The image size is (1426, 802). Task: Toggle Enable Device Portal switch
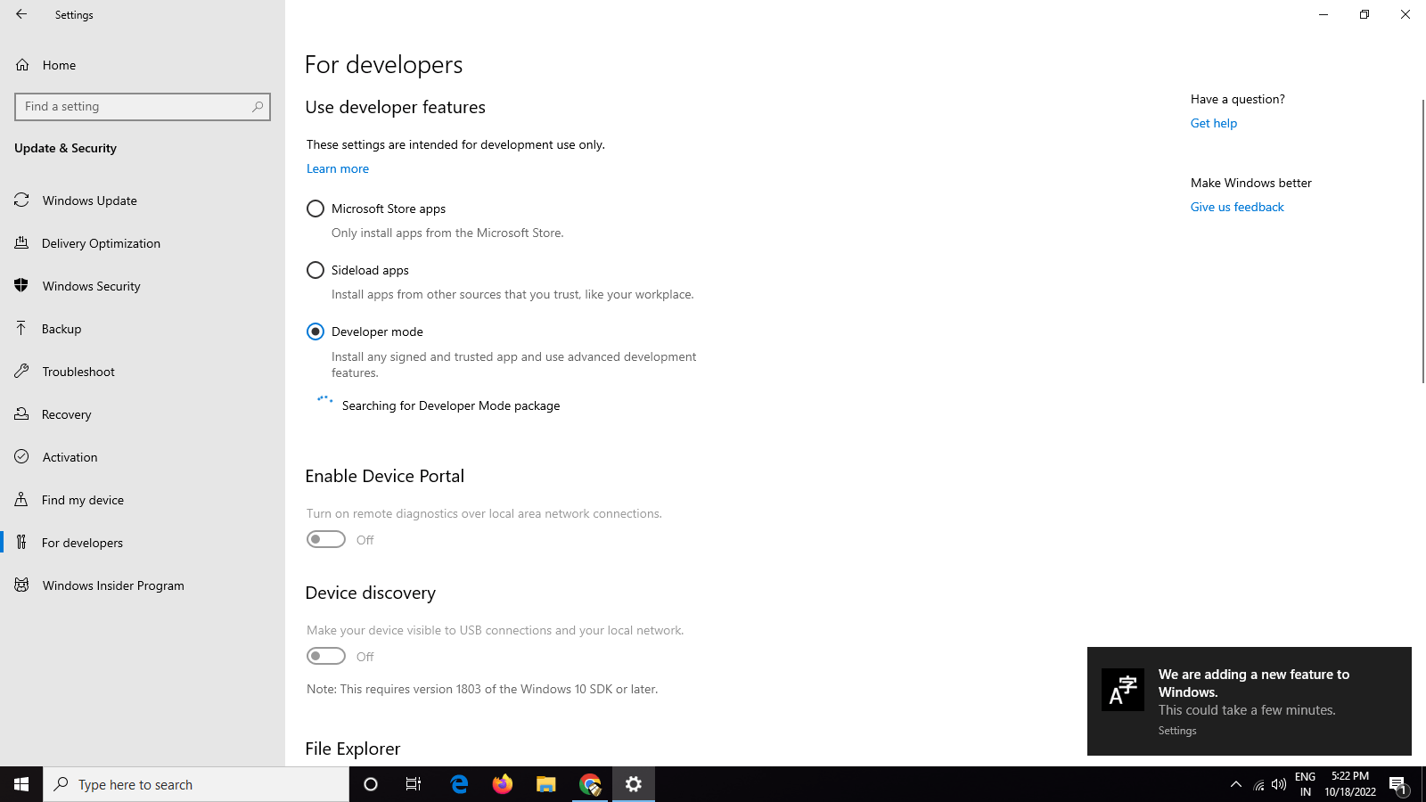click(326, 539)
